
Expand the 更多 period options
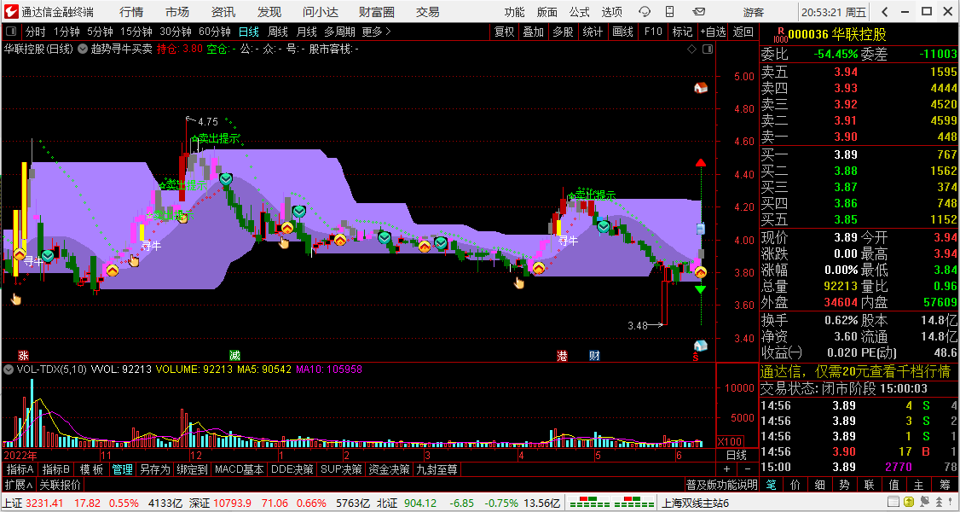pos(376,32)
